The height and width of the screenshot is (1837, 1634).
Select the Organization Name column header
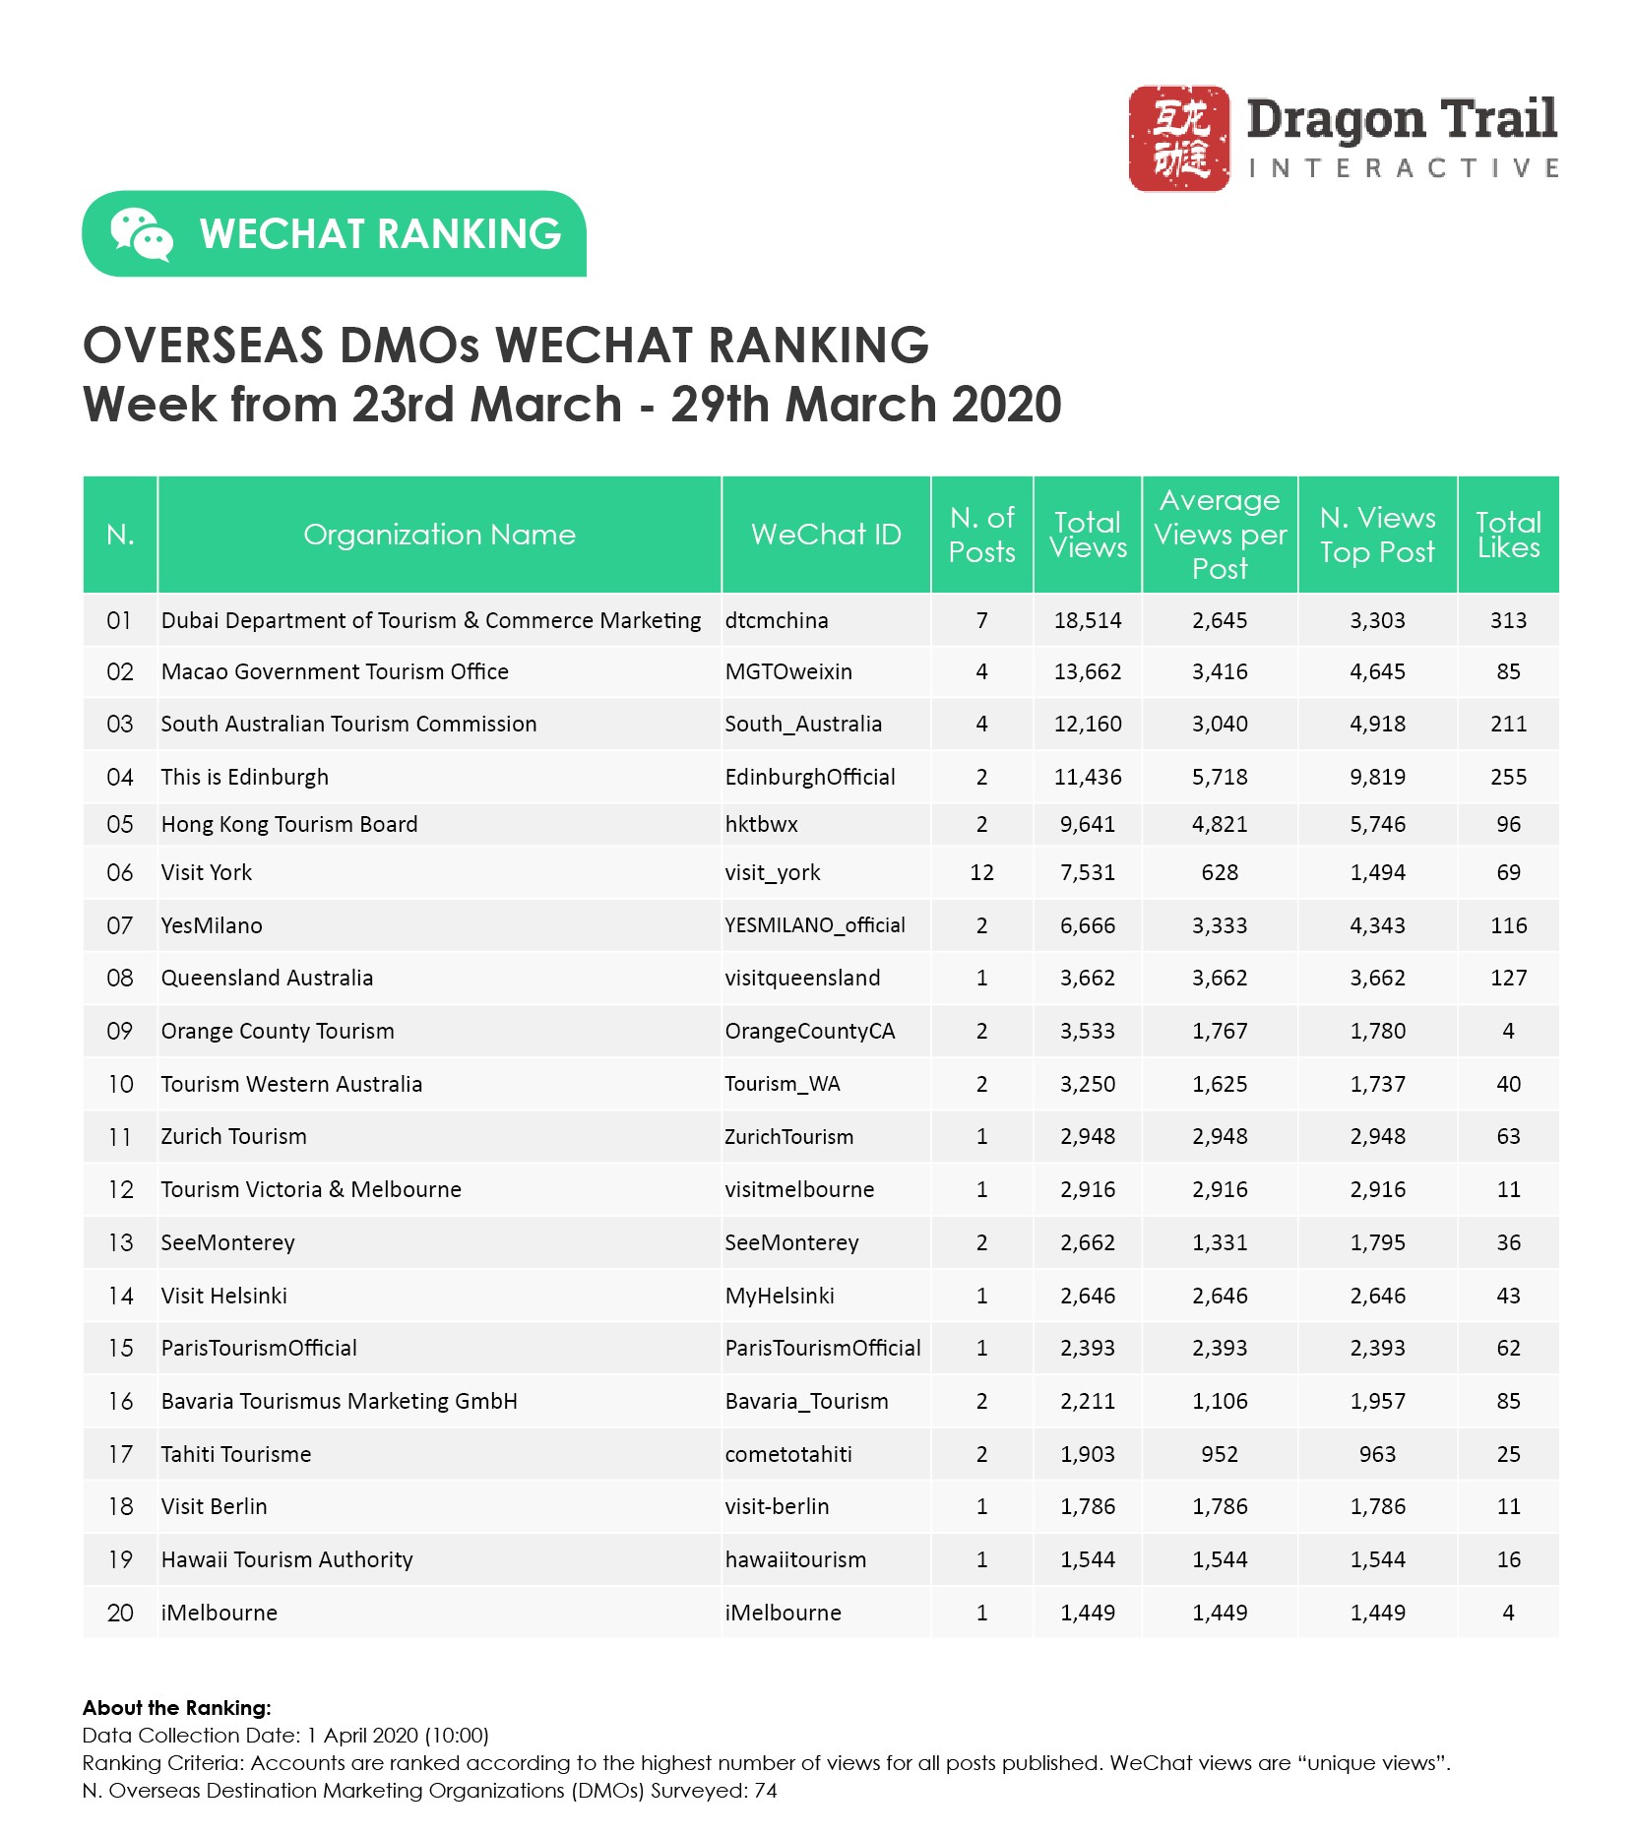(439, 535)
